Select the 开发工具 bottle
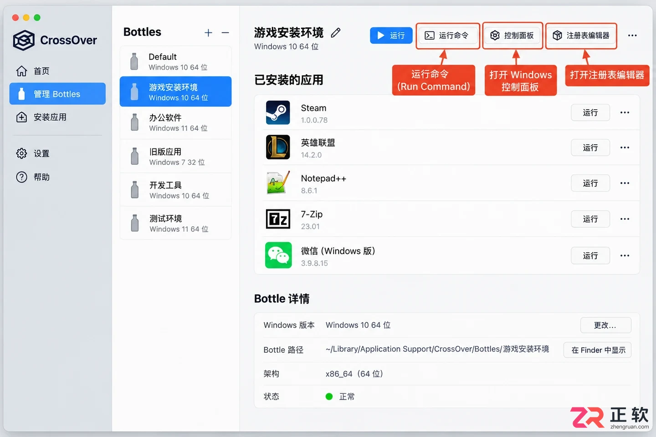Screen dimensions: 656x437 175,190
